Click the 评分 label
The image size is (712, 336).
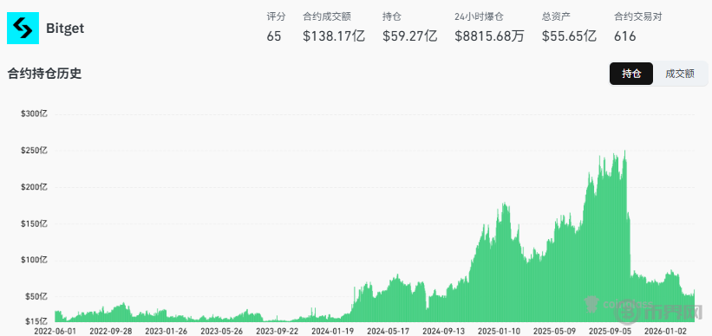coord(276,17)
